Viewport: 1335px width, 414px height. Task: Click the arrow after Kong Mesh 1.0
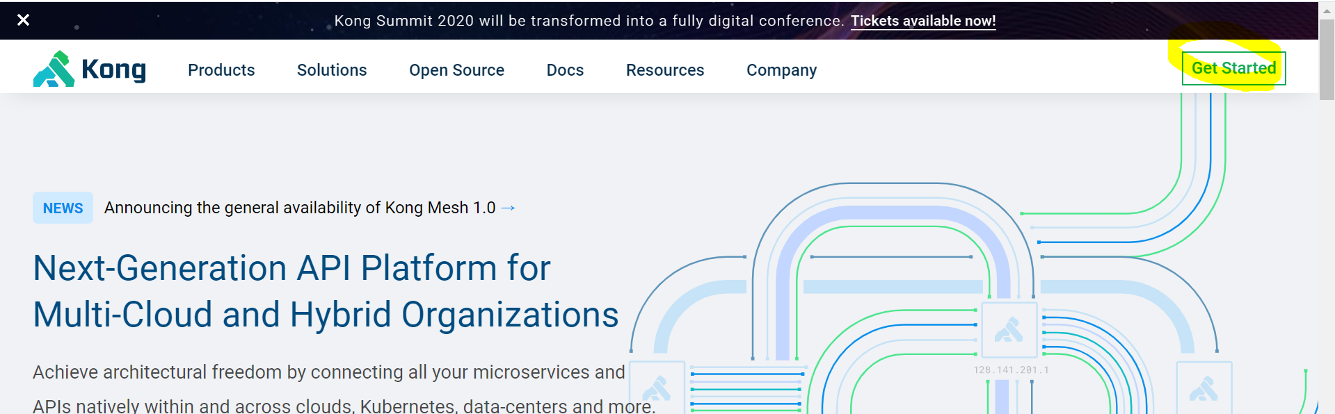(509, 208)
